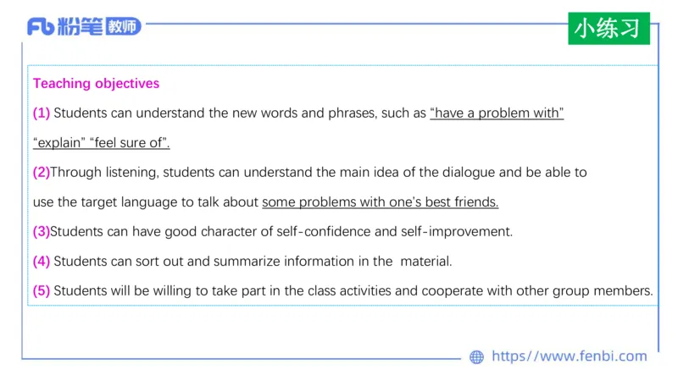Click the "Students can understand the new words" line
678x381 pixels.
click(239, 113)
